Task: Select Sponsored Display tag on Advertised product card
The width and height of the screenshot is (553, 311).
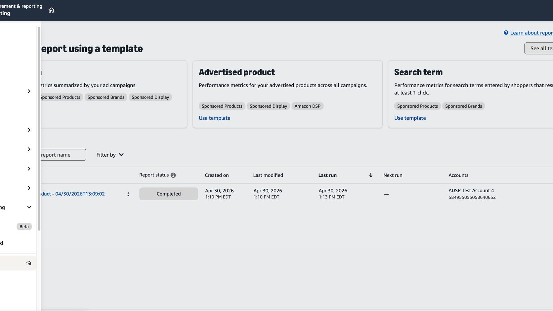Action: pos(268,106)
